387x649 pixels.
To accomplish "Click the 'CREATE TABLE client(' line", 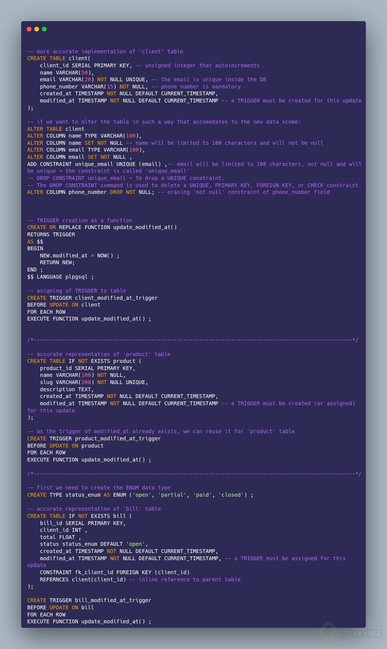I will point(59,58).
